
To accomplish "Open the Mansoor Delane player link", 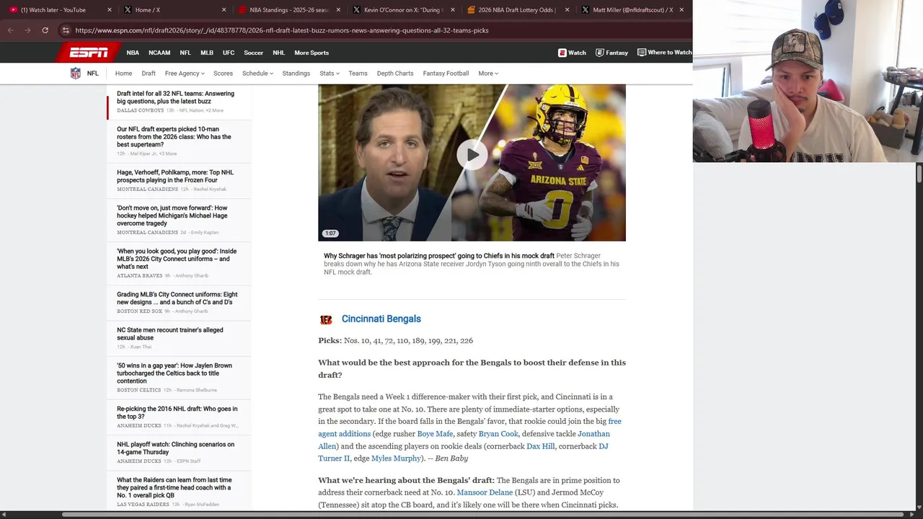I will [x=485, y=492].
